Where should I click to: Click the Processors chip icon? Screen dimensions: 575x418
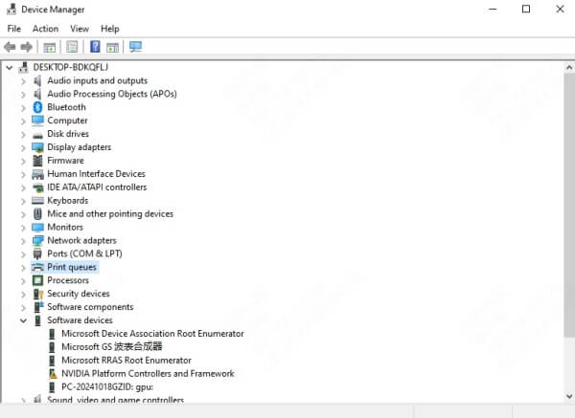(x=38, y=281)
